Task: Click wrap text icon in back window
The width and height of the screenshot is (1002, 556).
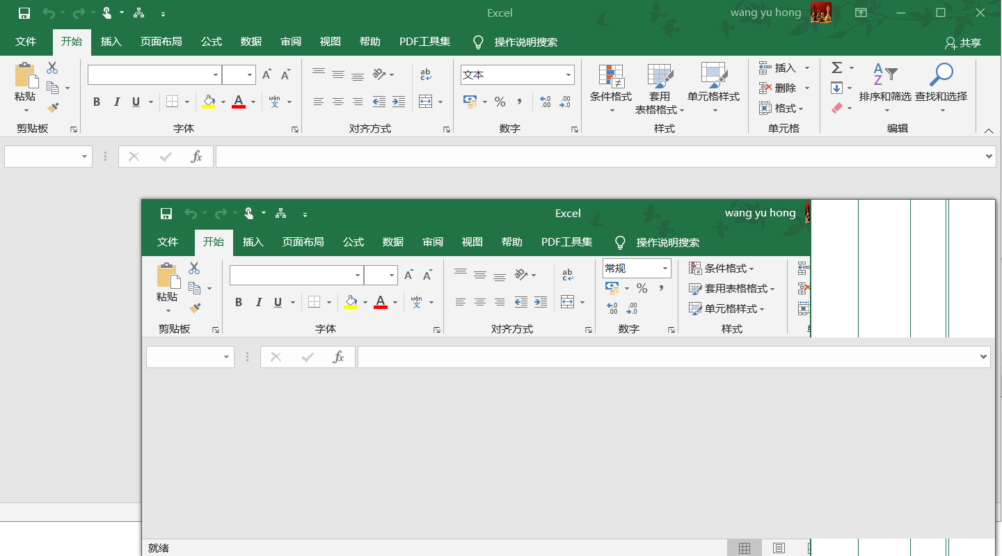Action: tap(426, 75)
